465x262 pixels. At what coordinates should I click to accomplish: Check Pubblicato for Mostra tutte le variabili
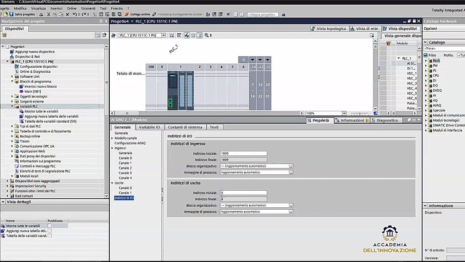point(50,226)
